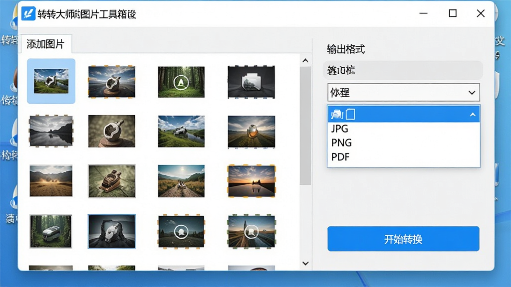The height and width of the screenshot is (287, 511).
Task: Open the 体程 combo box
Action: coord(403,92)
